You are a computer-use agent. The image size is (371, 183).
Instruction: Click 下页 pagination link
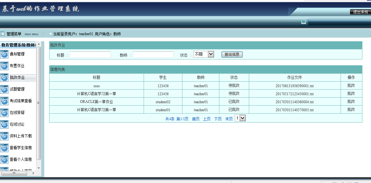tap(218, 119)
